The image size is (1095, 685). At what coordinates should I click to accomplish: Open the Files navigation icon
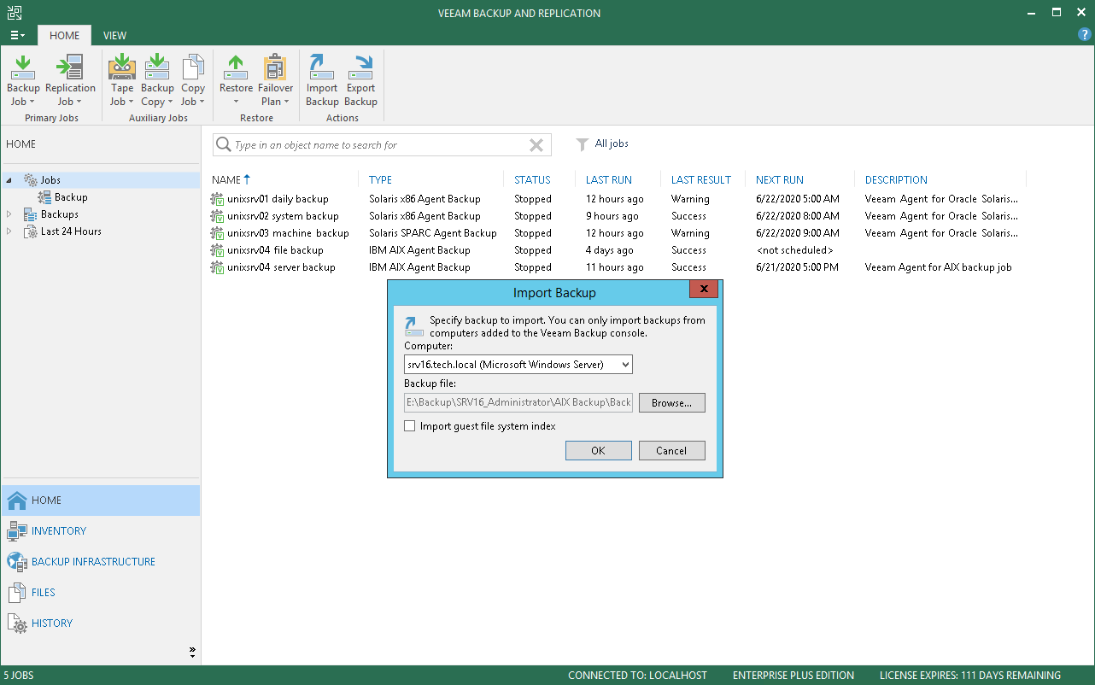[x=17, y=593]
